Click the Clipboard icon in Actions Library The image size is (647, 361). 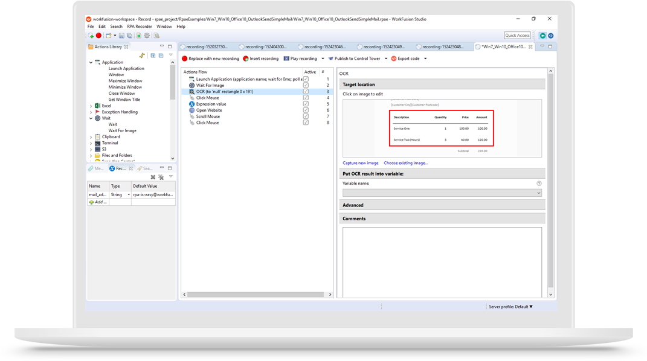pos(97,136)
